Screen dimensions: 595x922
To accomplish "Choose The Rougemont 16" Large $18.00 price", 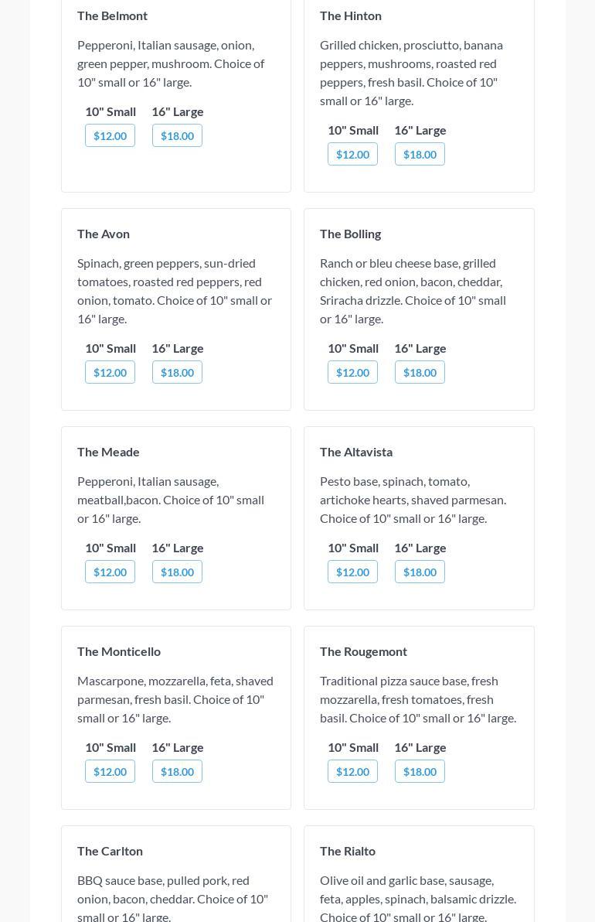I will 420,772.
